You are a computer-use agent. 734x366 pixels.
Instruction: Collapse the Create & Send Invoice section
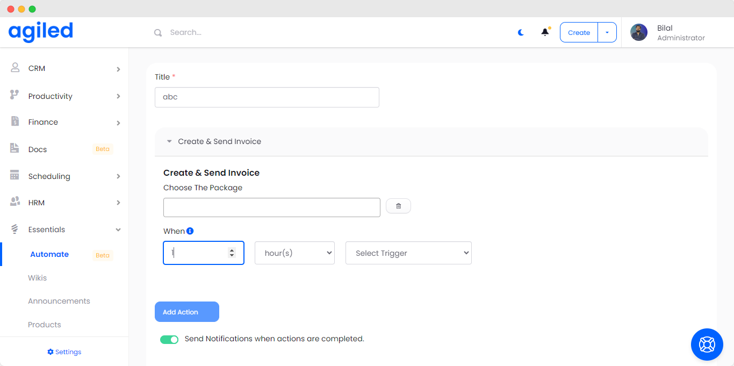(x=169, y=141)
